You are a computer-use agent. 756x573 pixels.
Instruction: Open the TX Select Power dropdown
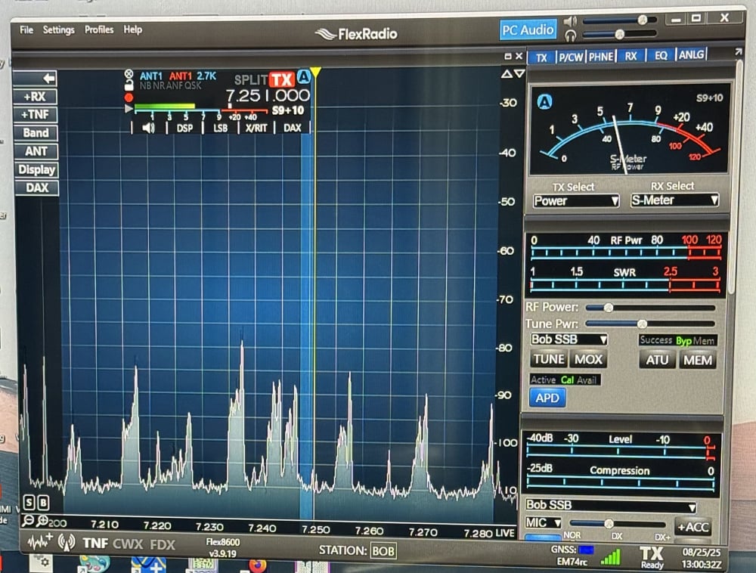pos(576,201)
